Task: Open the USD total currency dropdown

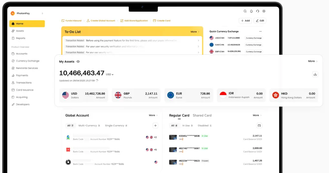Action: (110, 74)
